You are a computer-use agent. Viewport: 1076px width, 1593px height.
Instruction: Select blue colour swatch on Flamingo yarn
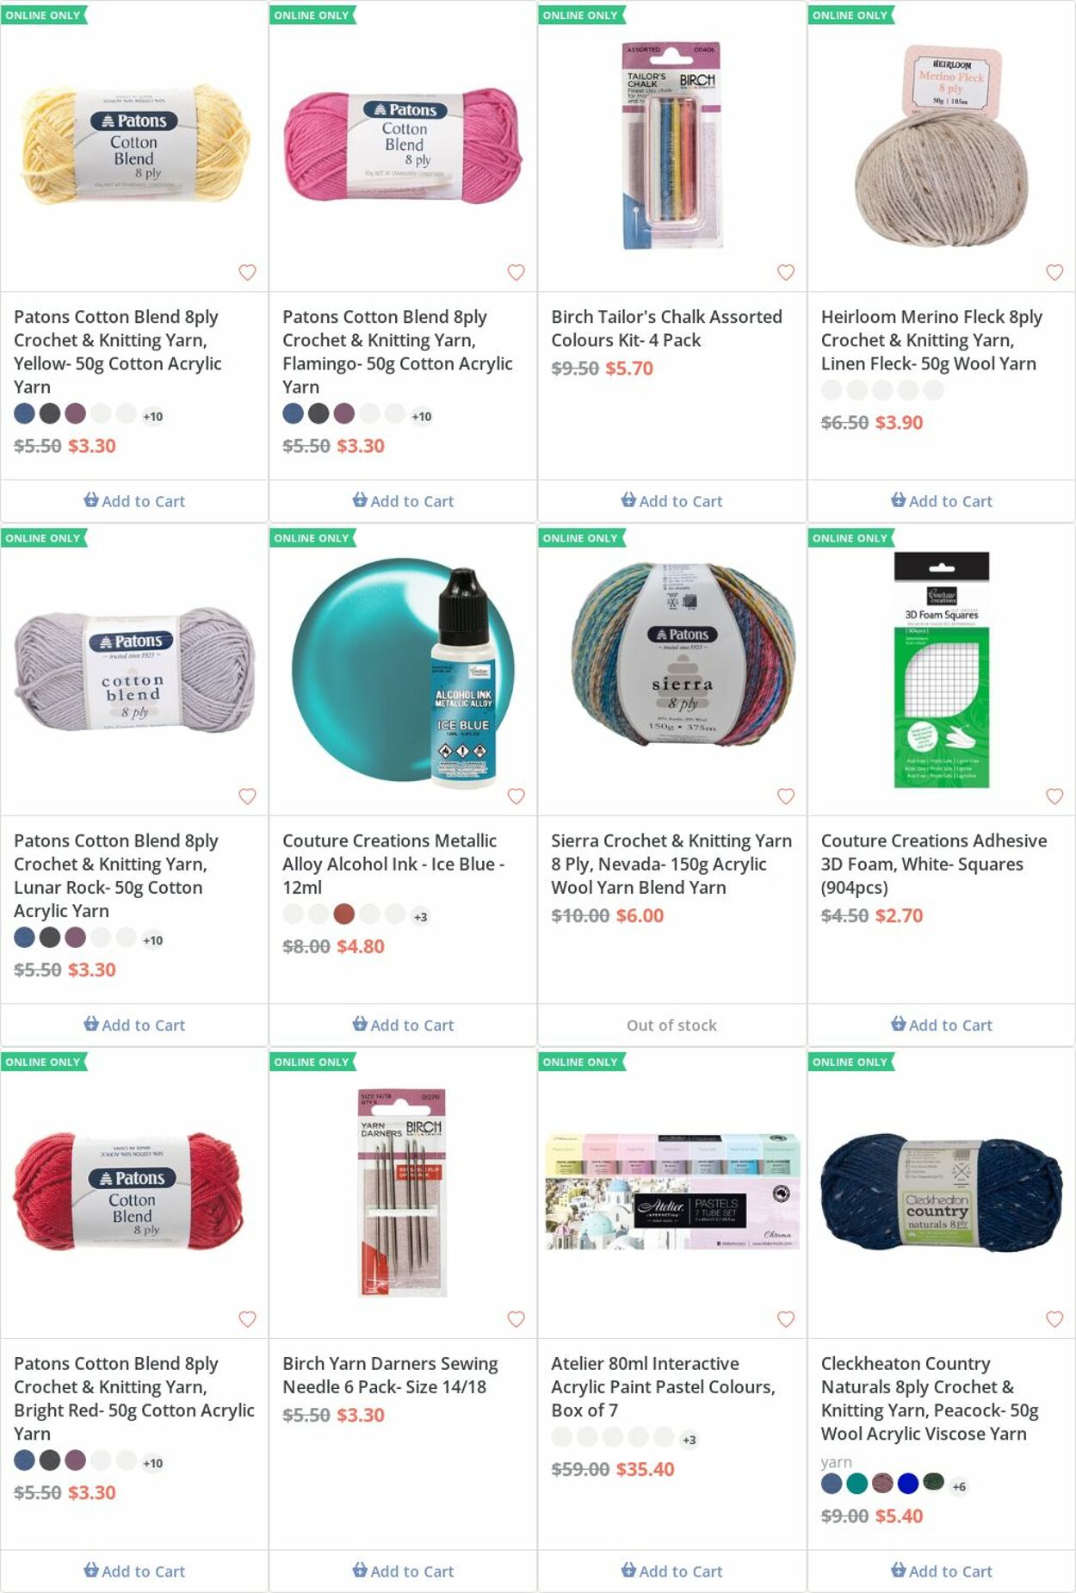293,413
